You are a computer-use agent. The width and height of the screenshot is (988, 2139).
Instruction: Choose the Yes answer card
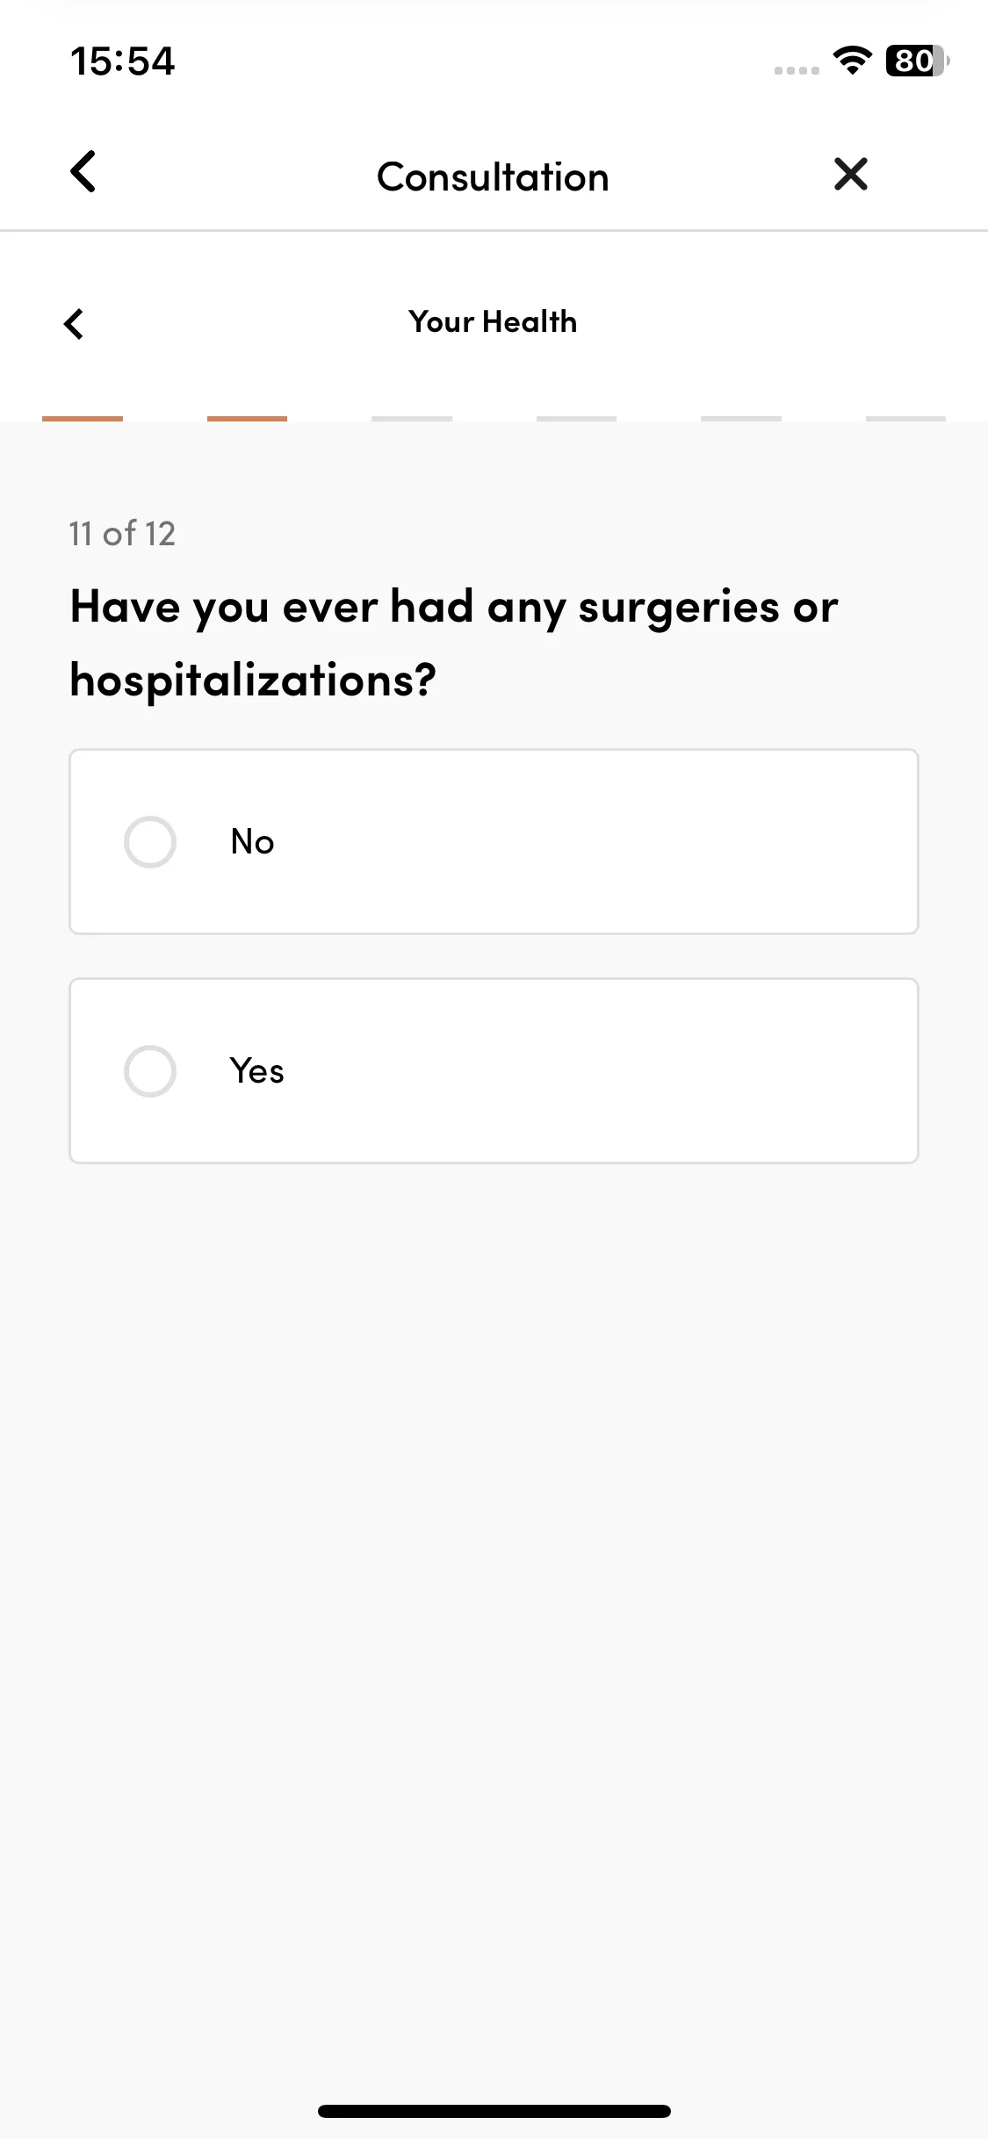[x=494, y=1070]
